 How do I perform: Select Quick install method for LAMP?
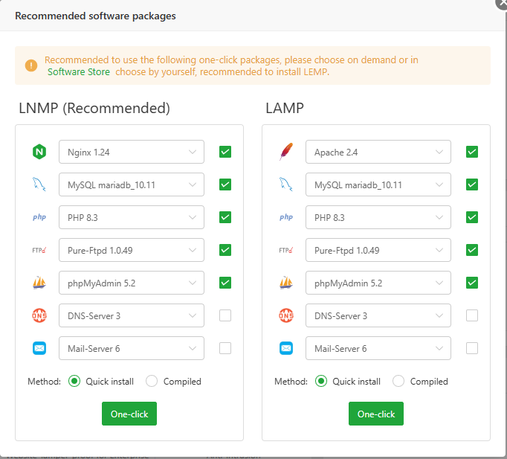click(321, 381)
